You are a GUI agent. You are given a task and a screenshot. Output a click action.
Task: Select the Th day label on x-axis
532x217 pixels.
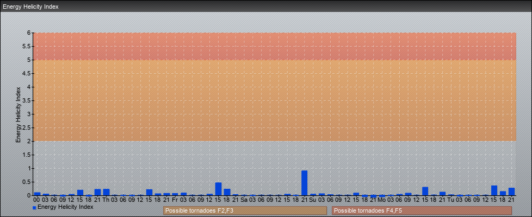coord(106,200)
